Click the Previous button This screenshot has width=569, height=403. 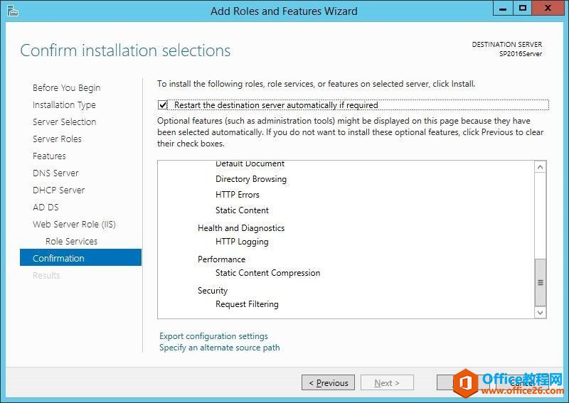pyautogui.click(x=327, y=383)
